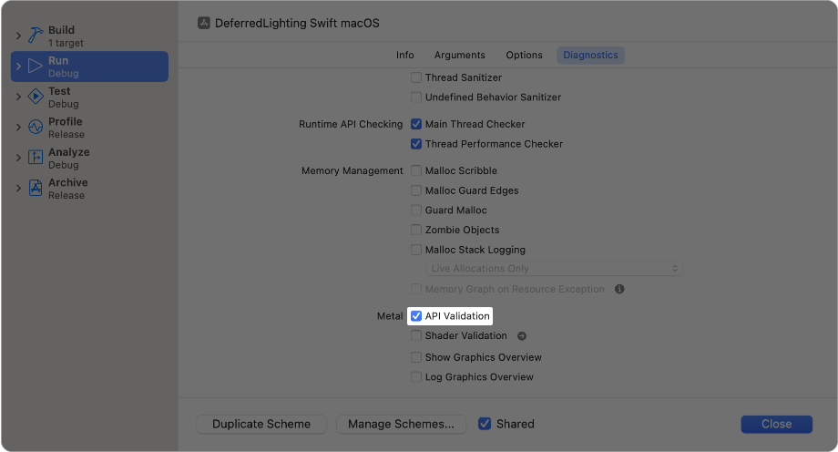The width and height of the screenshot is (838, 452).
Task: Disable the API Validation checkbox
Action: [x=416, y=316]
